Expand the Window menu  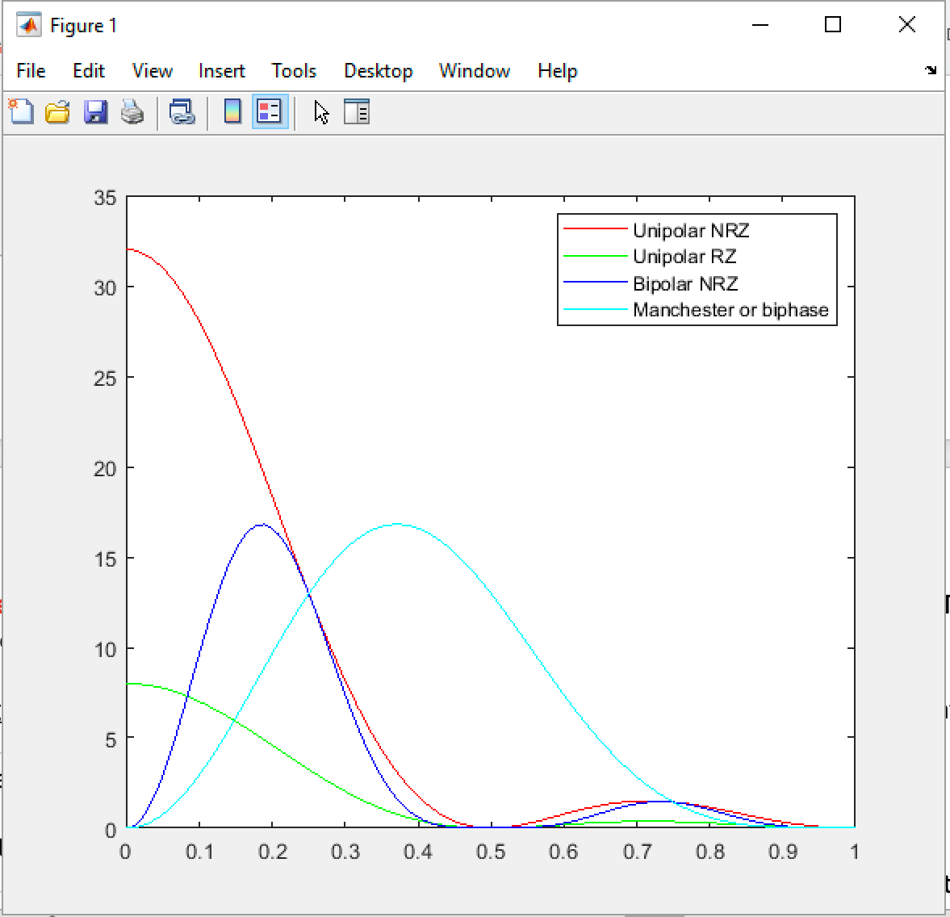(x=474, y=71)
